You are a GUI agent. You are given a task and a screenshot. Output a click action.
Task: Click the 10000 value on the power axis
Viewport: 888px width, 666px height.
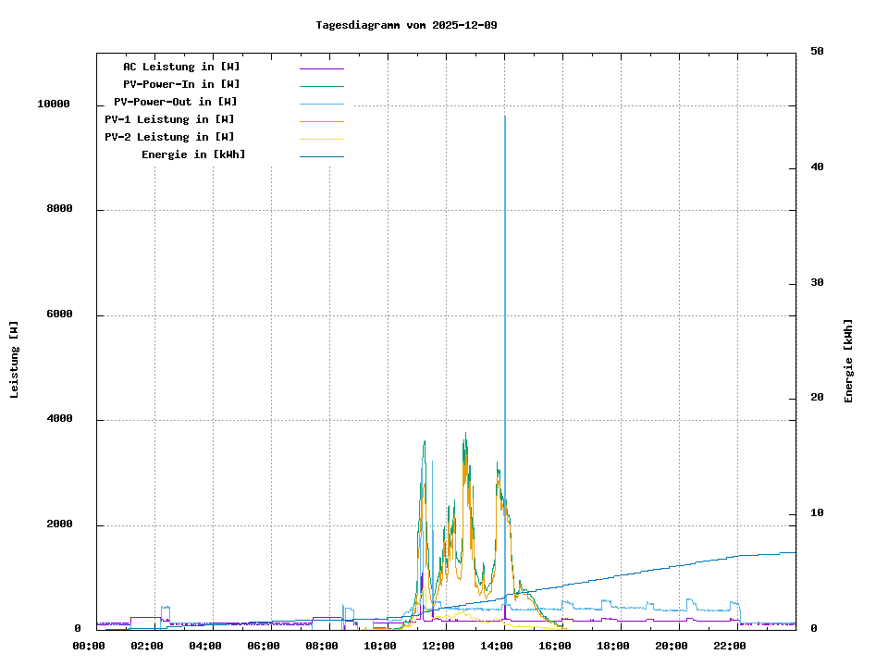[x=54, y=105]
